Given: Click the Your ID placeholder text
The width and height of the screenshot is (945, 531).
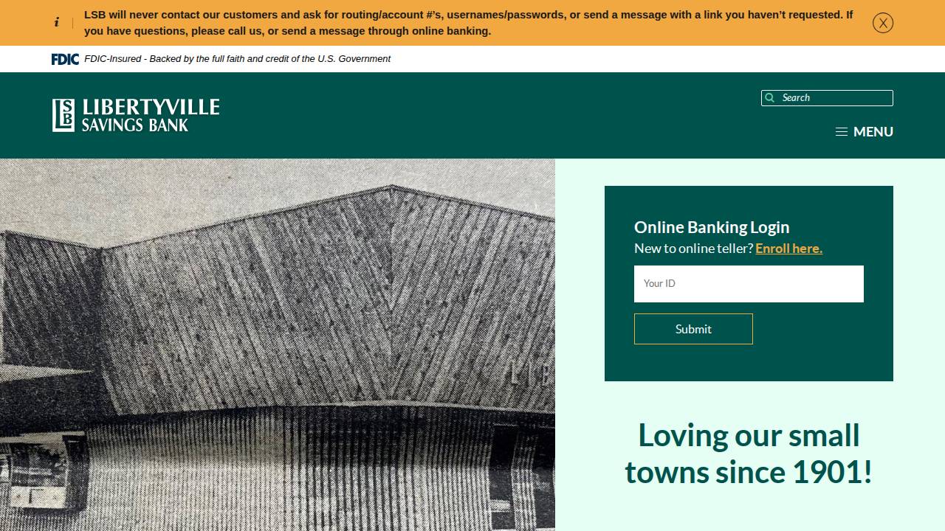Looking at the screenshot, I should point(659,283).
